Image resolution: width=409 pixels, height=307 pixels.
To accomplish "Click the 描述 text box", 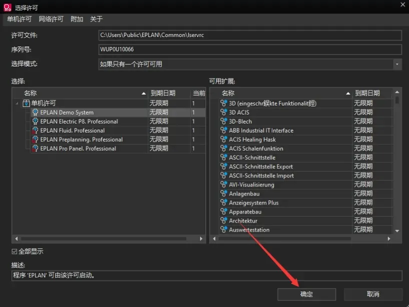I will 207,275.
